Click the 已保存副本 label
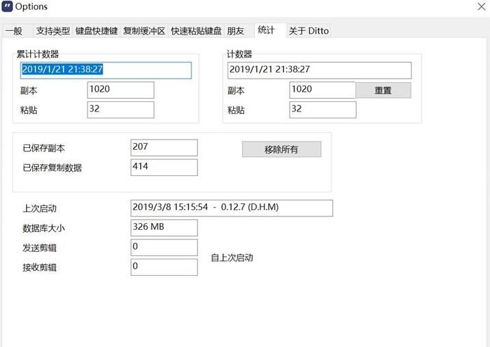The height and width of the screenshot is (347, 490). click(x=44, y=148)
